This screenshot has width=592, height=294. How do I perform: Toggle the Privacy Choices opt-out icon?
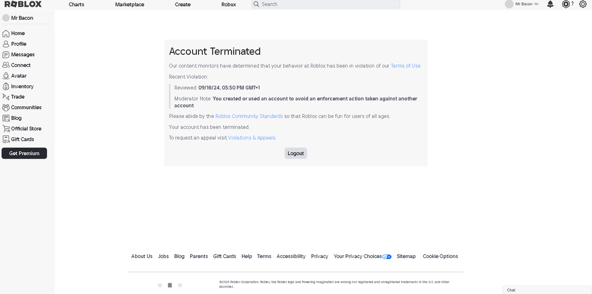tap(387, 257)
